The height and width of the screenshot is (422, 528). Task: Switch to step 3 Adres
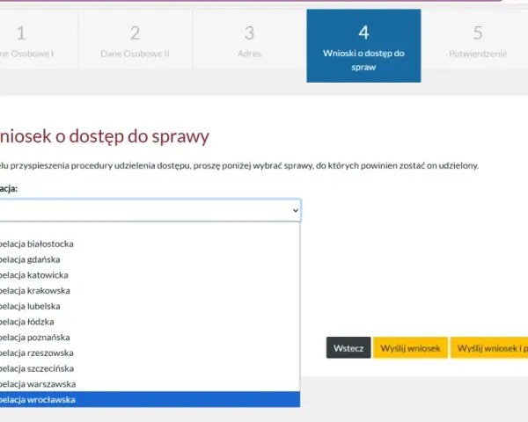pyautogui.click(x=249, y=40)
